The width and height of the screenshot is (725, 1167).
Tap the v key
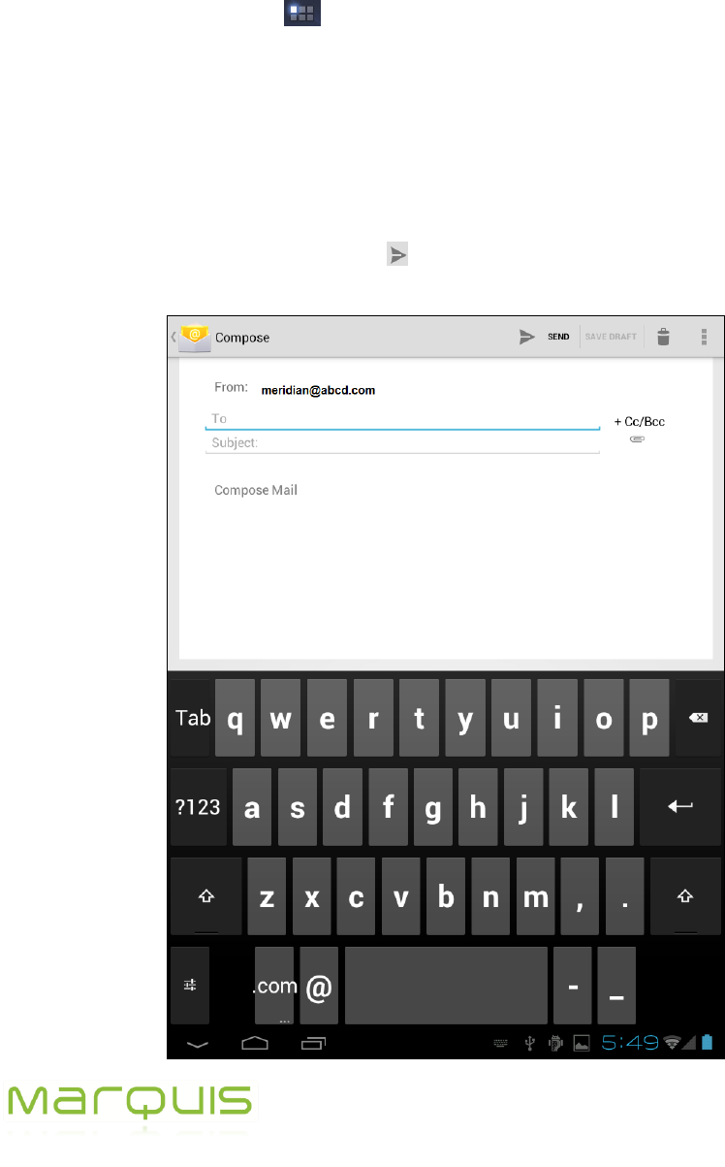coord(400,896)
